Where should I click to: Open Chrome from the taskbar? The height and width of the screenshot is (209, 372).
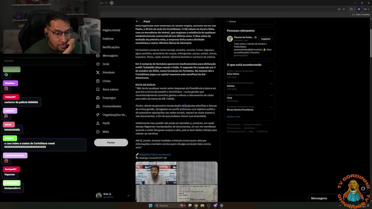196,206
